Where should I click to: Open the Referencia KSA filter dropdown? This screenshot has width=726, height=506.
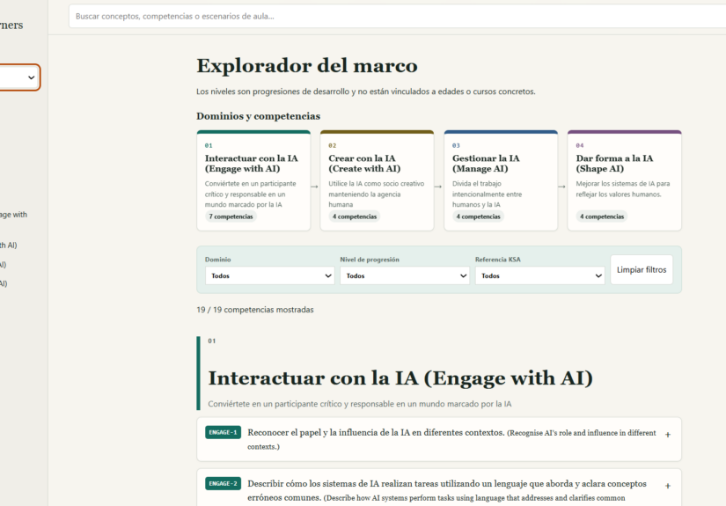click(x=539, y=275)
